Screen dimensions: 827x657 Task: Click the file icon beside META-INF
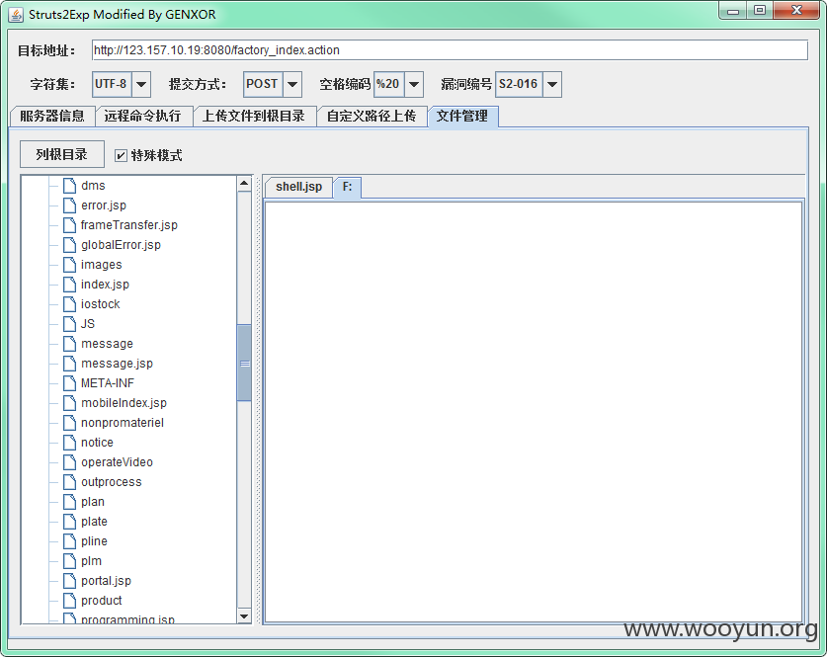point(69,383)
